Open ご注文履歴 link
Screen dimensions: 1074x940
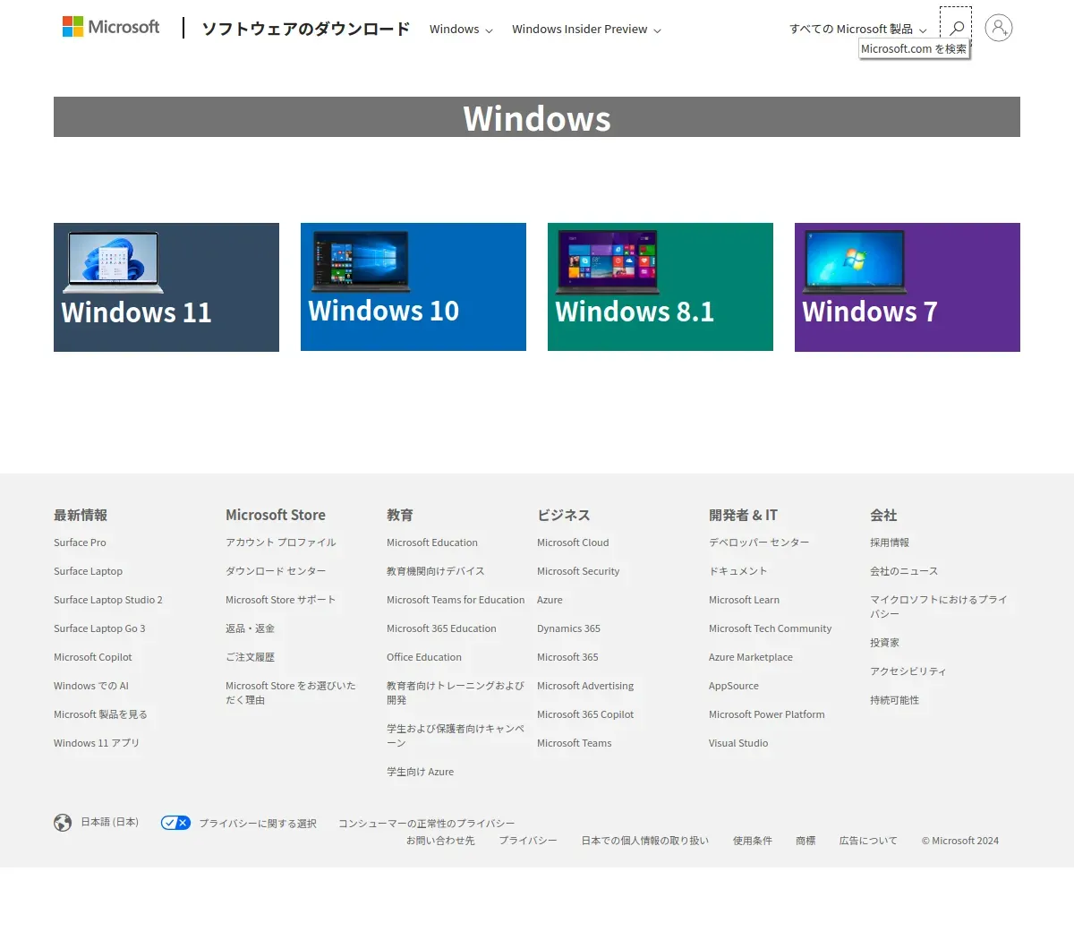[x=250, y=657]
